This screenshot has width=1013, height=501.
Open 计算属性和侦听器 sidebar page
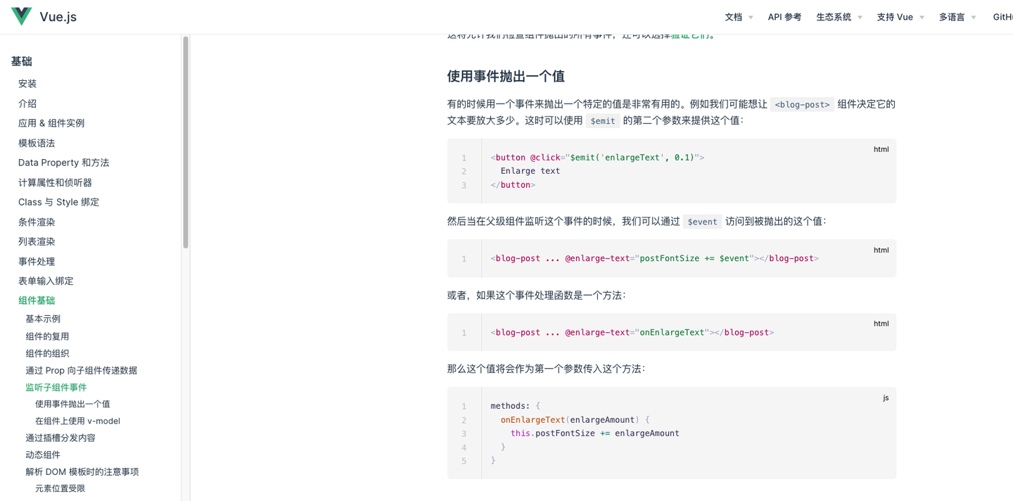point(55,182)
